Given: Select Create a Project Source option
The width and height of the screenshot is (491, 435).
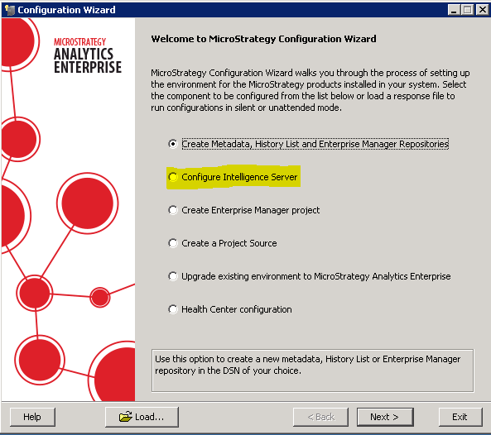Looking at the screenshot, I should 172,243.
